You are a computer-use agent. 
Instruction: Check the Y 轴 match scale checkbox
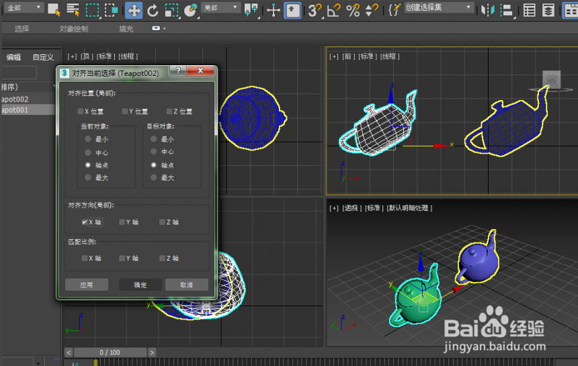click(122, 258)
